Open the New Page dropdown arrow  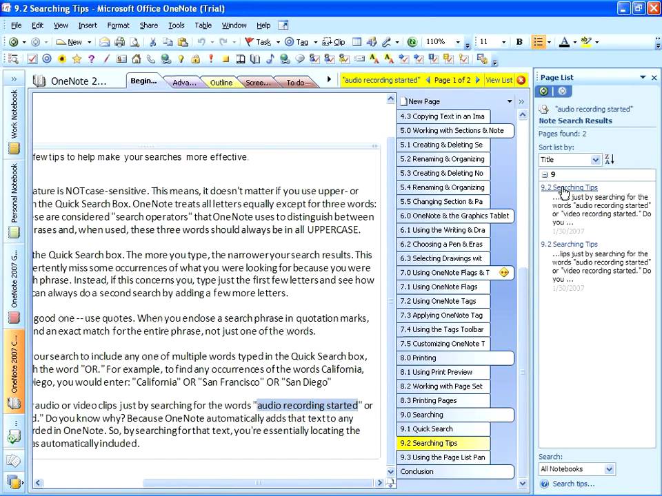click(510, 101)
